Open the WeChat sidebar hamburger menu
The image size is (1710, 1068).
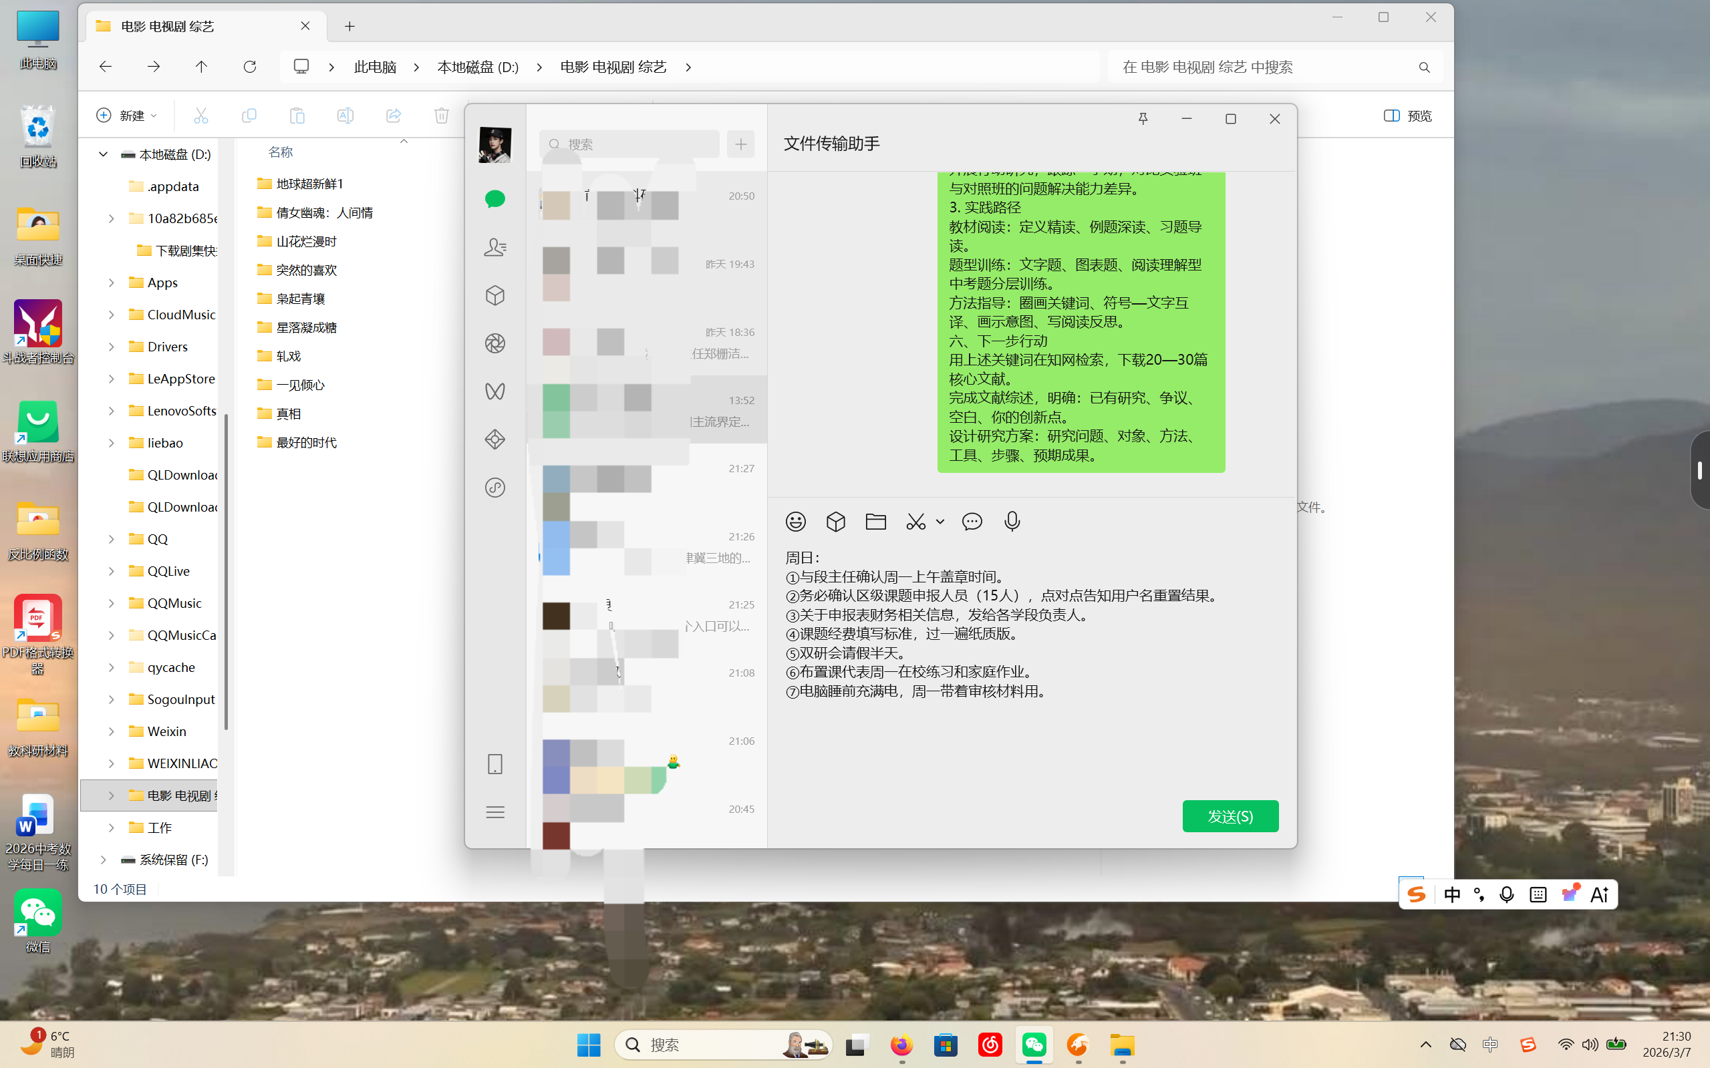pos(494,812)
